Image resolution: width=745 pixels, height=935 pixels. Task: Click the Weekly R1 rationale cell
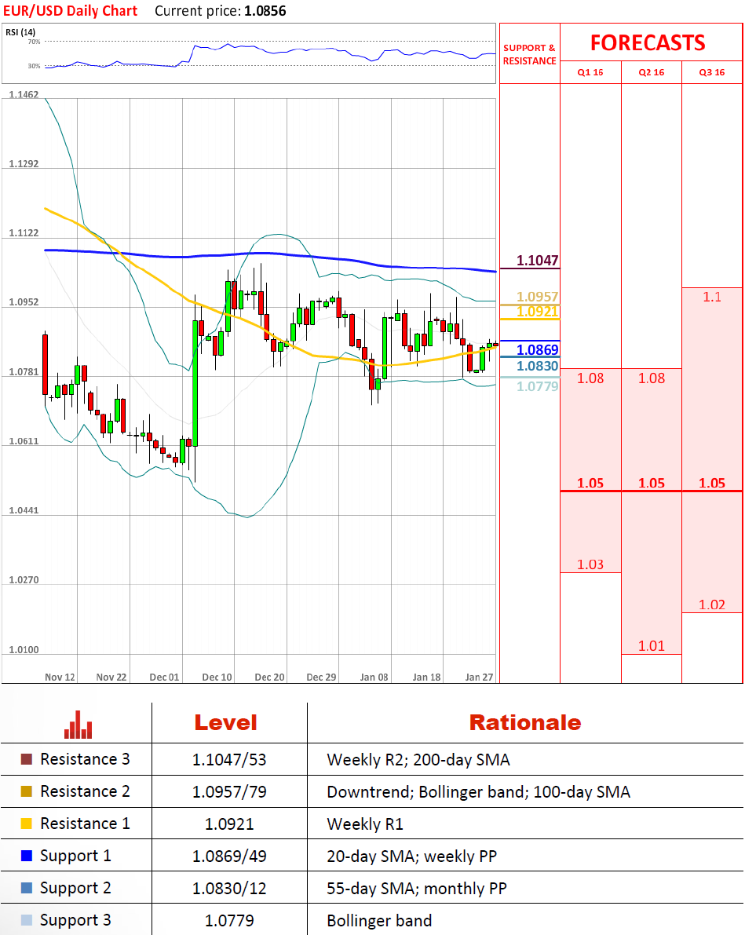(365, 824)
